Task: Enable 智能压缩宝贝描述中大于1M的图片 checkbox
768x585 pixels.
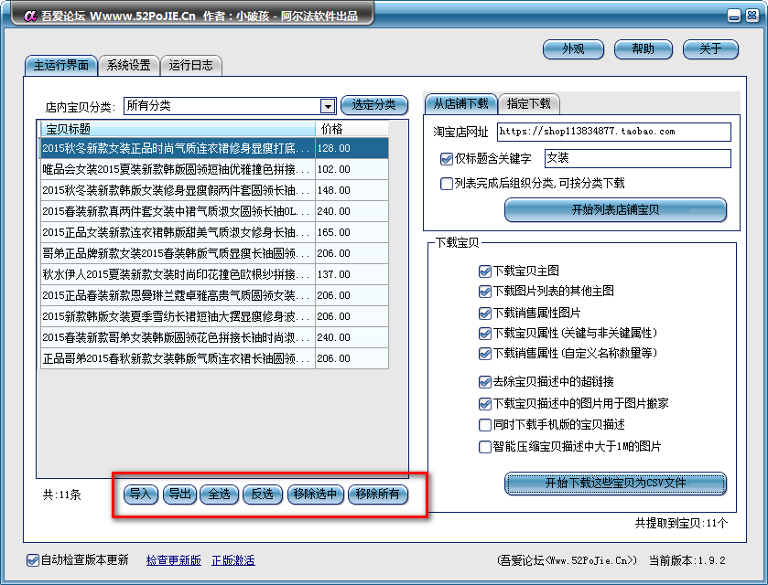Action: pyautogui.click(x=484, y=447)
